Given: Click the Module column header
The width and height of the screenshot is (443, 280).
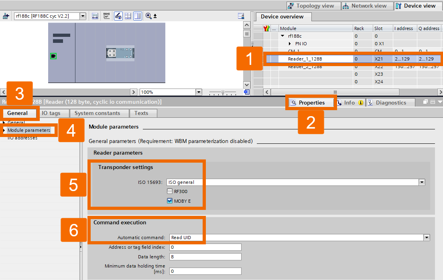Looking at the screenshot, I should point(315,28).
